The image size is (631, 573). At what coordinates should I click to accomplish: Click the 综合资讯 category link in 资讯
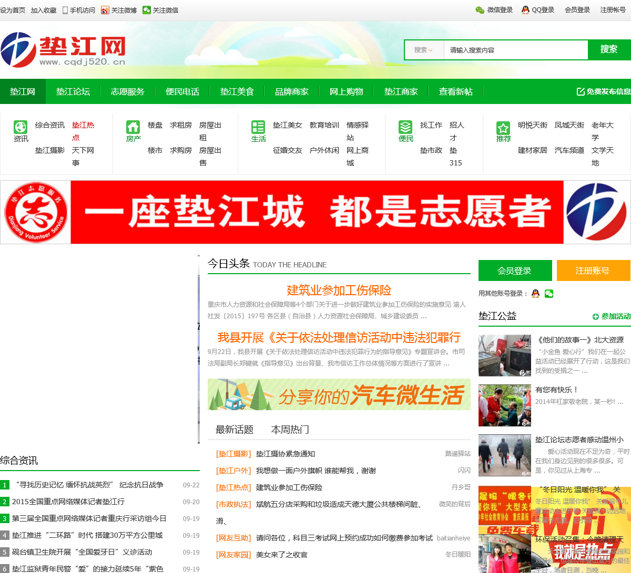click(x=50, y=125)
